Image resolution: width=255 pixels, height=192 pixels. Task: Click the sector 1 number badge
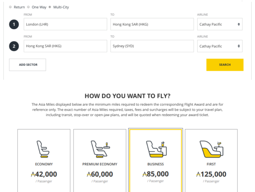click(x=14, y=24)
